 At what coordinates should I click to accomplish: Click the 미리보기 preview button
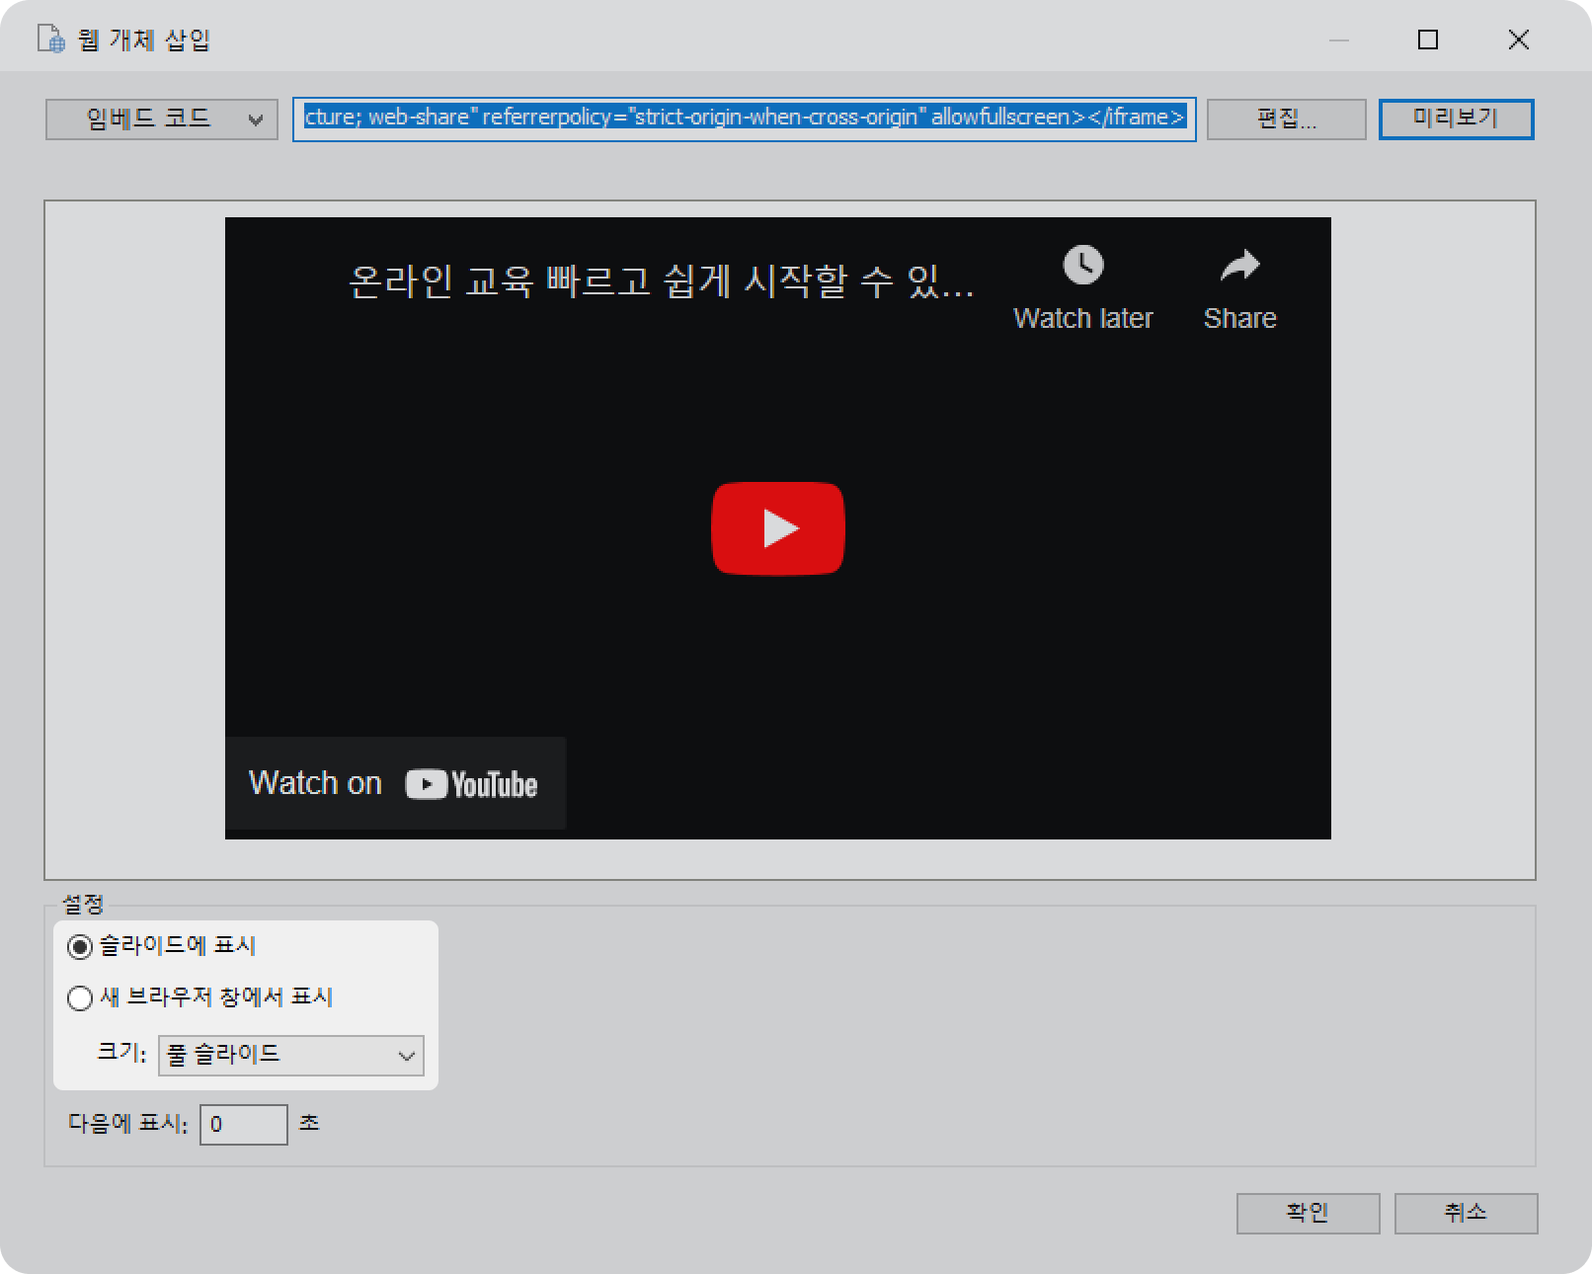[1456, 119]
